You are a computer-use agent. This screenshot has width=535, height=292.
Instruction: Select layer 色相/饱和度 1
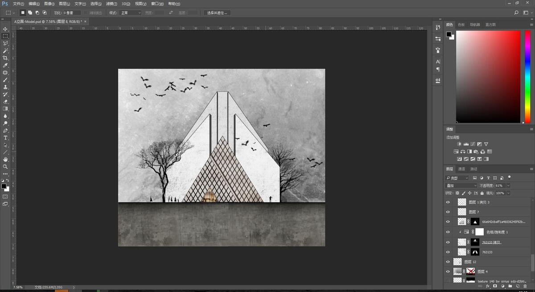(497, 232)
